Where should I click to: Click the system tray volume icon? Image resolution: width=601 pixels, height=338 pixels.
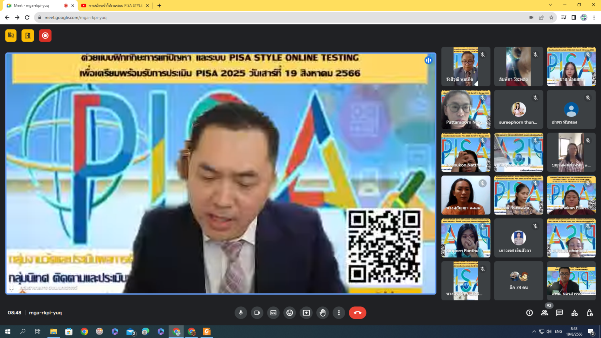click(x=549, y=331)
